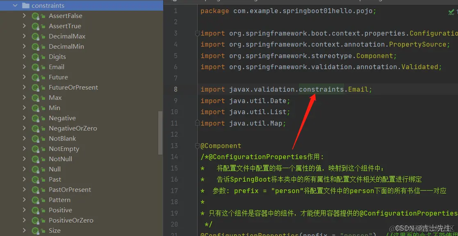Click the Pattern annotation icon
The image size is (458, 236).
[35, 200]
